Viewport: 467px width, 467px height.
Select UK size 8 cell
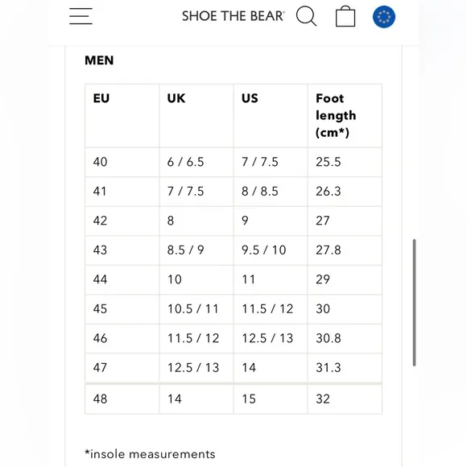pyautogui.click(x=196, y=221)
